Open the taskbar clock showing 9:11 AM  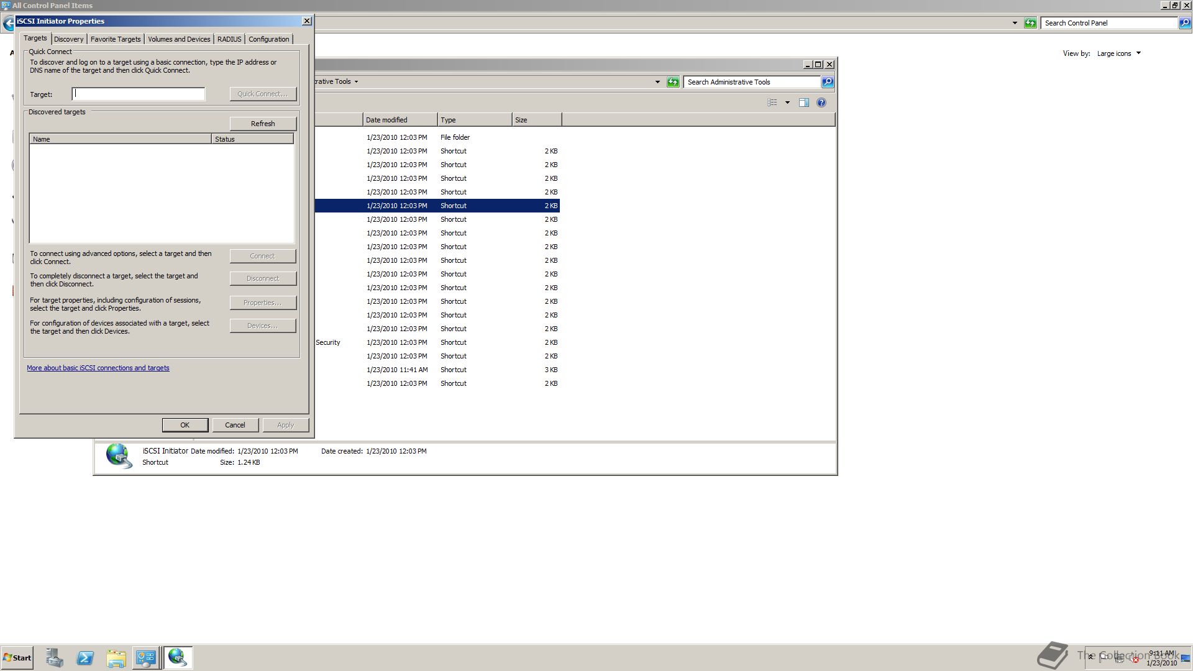coord(1161,658)
